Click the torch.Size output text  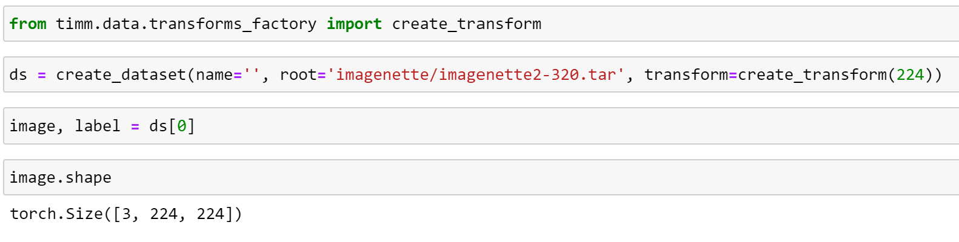pos(126,214)
